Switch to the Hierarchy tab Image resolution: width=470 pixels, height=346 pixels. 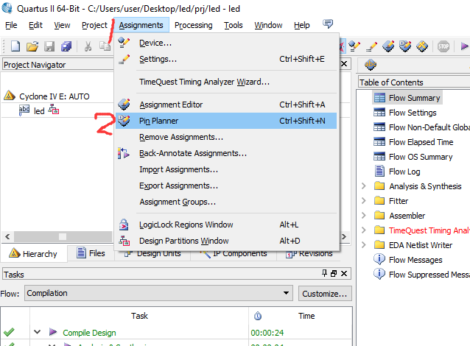(34, 254)
